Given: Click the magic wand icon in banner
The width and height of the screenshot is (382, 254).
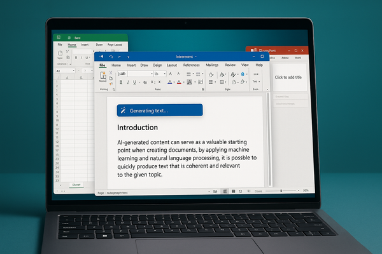Looking at the screenshot, I should 123,110.
